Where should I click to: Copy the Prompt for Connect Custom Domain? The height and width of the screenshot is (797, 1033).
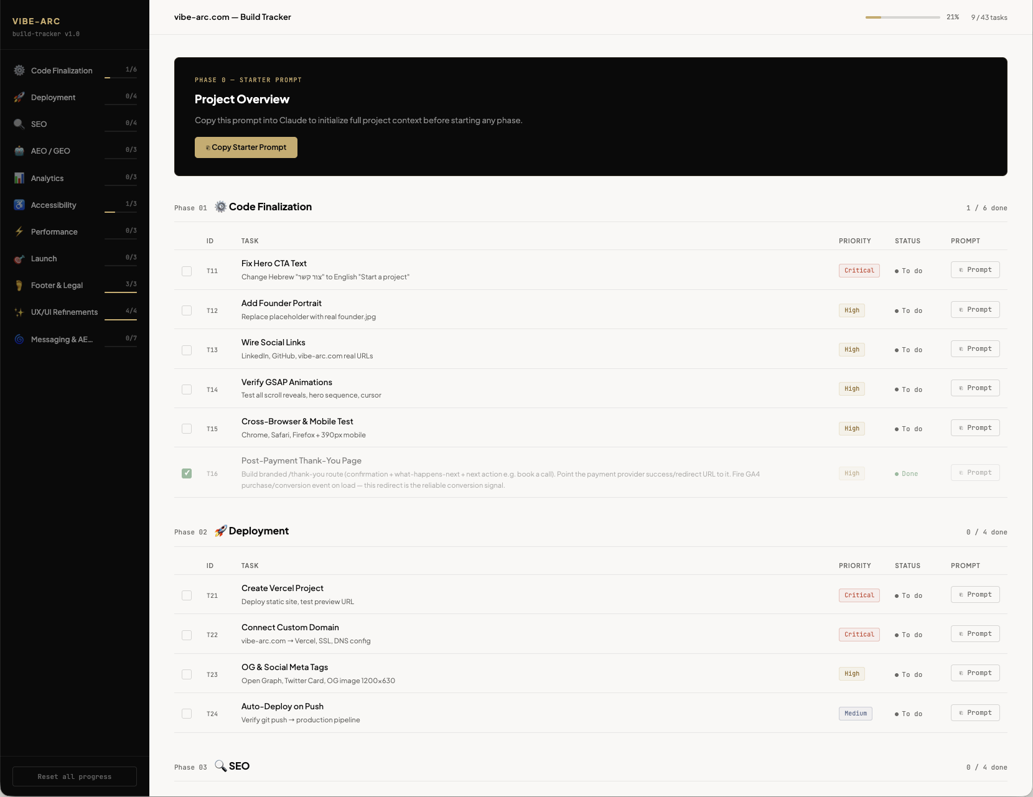975,633
